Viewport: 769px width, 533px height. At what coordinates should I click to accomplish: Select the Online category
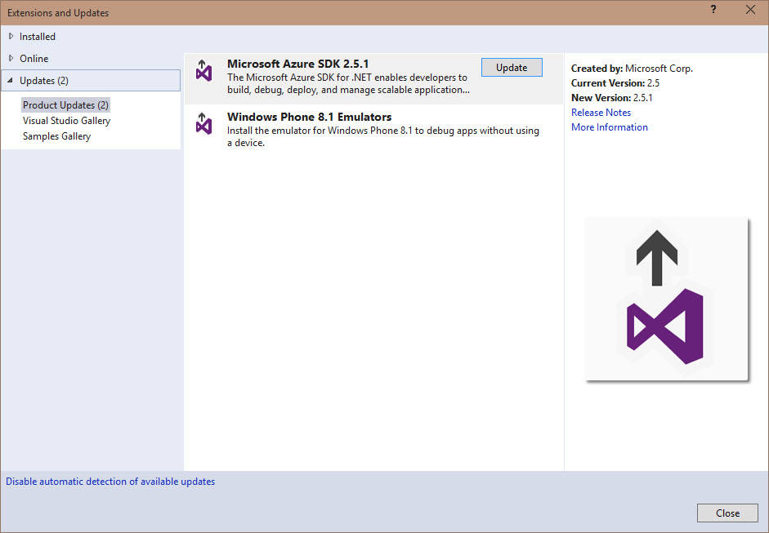(34, 58)
